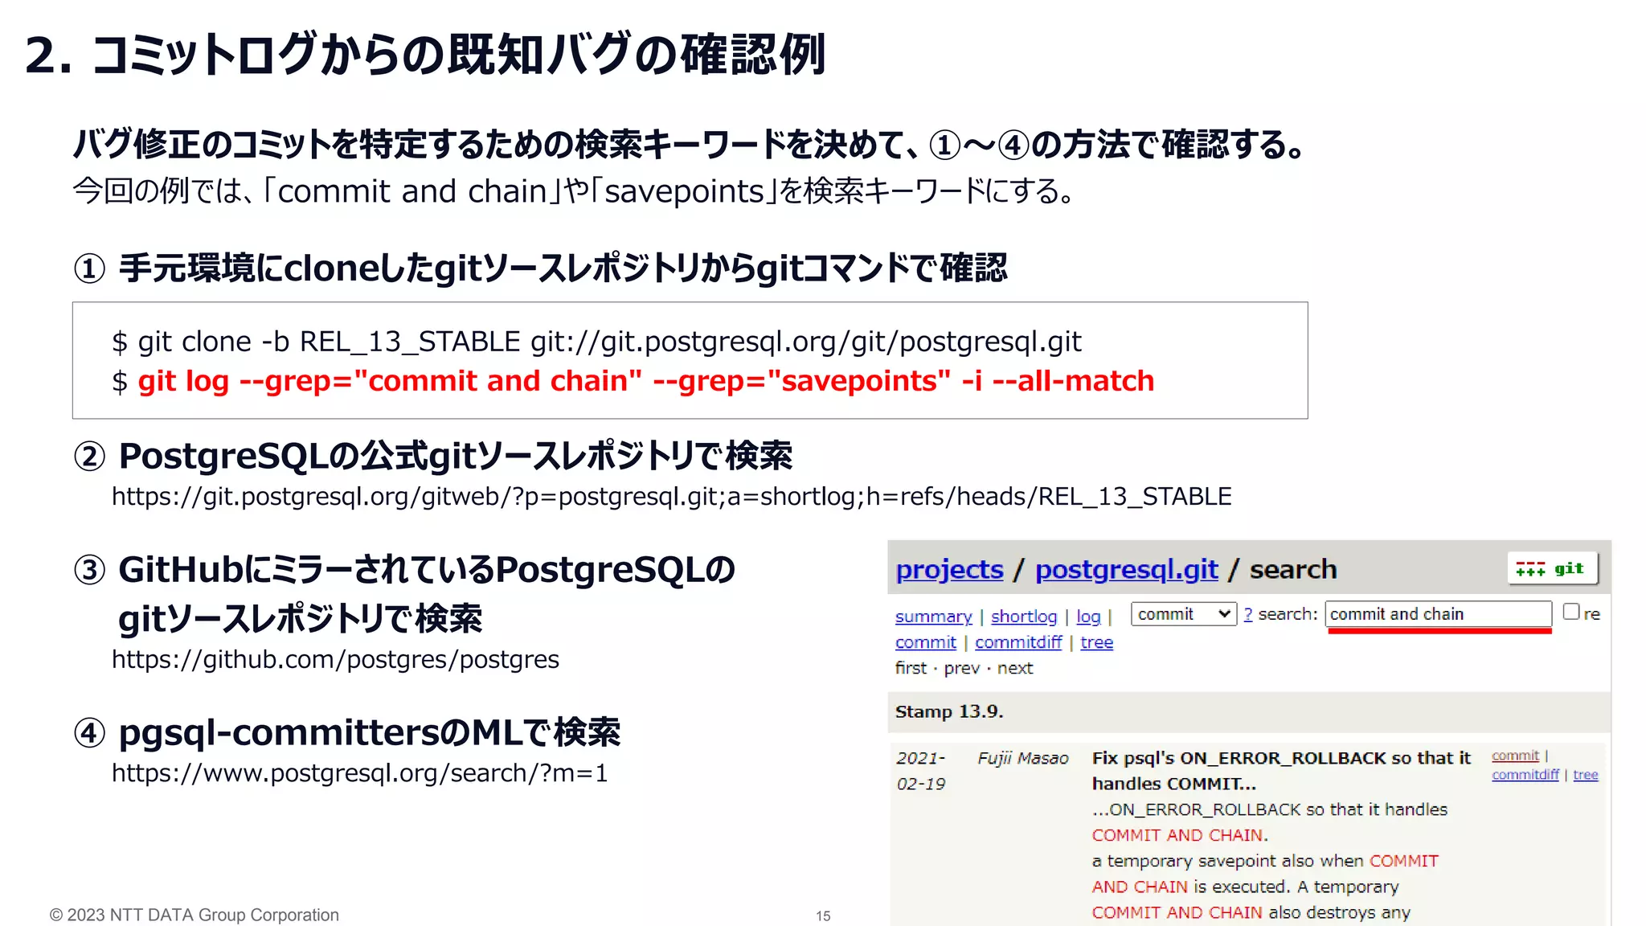
Task: Open the 'log' navigation link
Action: click(1088, 617)
